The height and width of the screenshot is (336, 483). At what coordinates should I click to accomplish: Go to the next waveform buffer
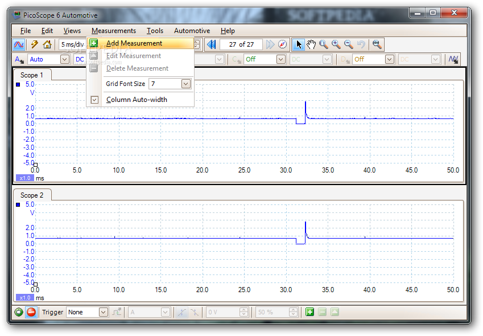(x=270, y=44)
